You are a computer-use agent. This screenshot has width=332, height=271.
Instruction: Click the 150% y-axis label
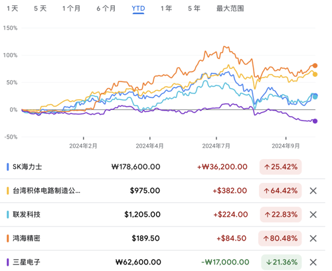point(10,28)
